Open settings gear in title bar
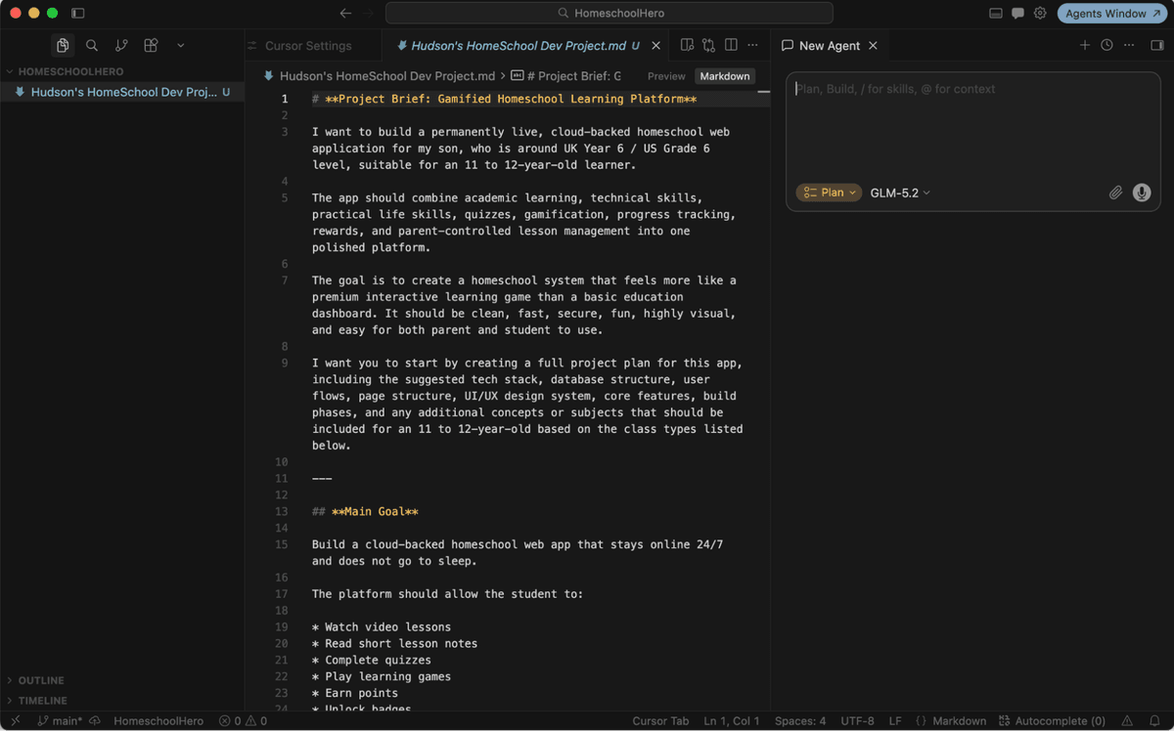 (x=1040, y=14)
